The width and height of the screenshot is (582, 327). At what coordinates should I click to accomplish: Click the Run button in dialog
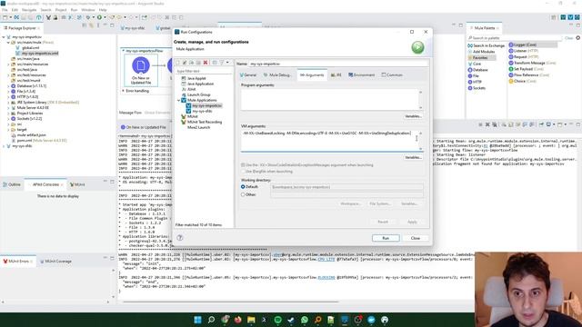tap(386, 238)
